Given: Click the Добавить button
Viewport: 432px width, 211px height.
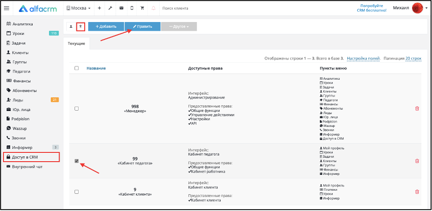Looking at the screenshot, I should (106, 27).
